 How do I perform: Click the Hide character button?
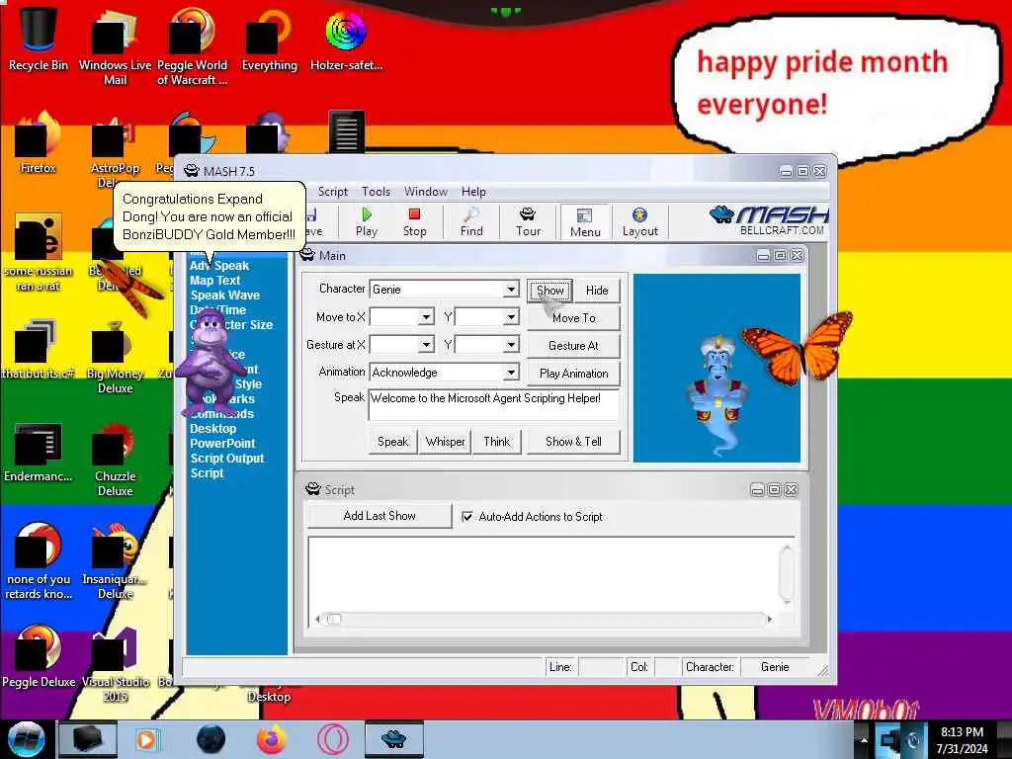click(597, 291)
